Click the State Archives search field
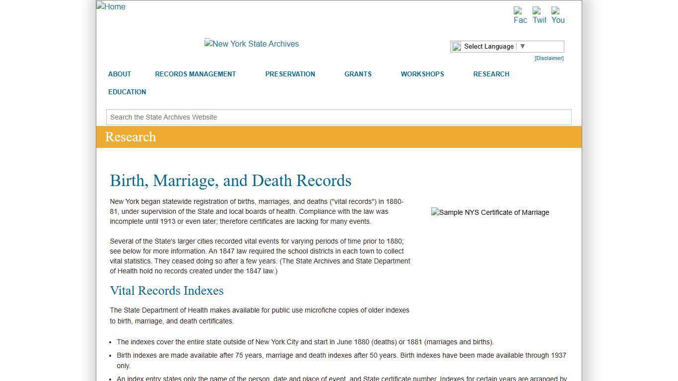Viewport: 678px width, 381px height. tap(339, 117)
